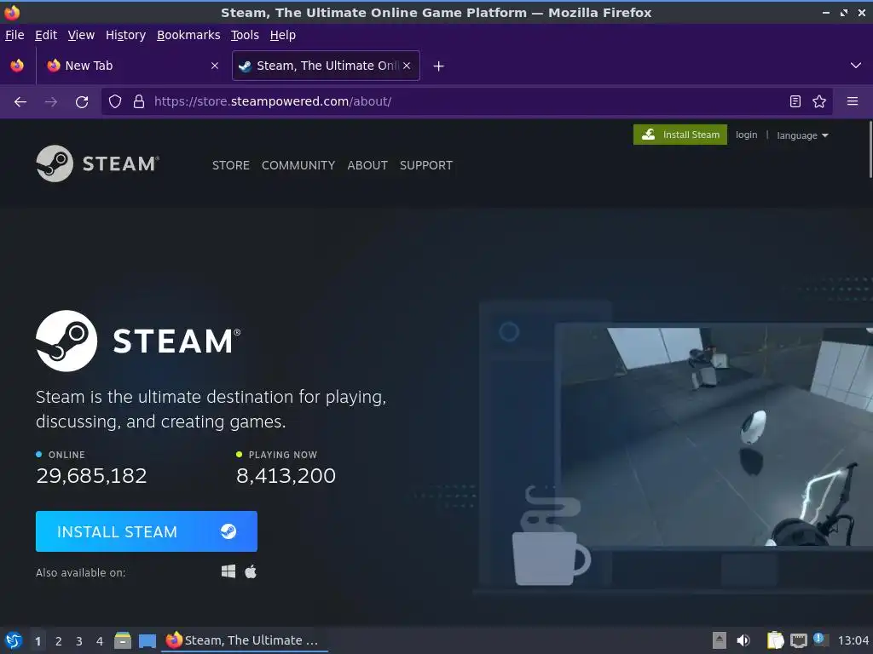873x654 pixels.
Task: Click the online count 29,685,182
Action: coord(91,475)
